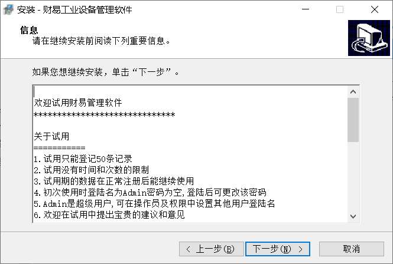Go to next step with 下一步(N)

click(278, 249)
